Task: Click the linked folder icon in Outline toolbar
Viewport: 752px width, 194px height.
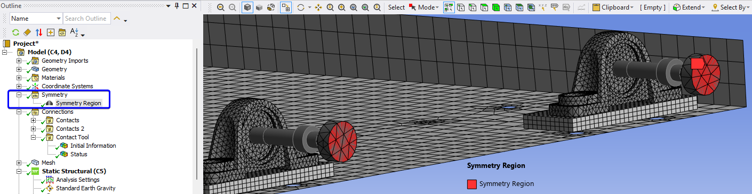Action: pos(62,32)
